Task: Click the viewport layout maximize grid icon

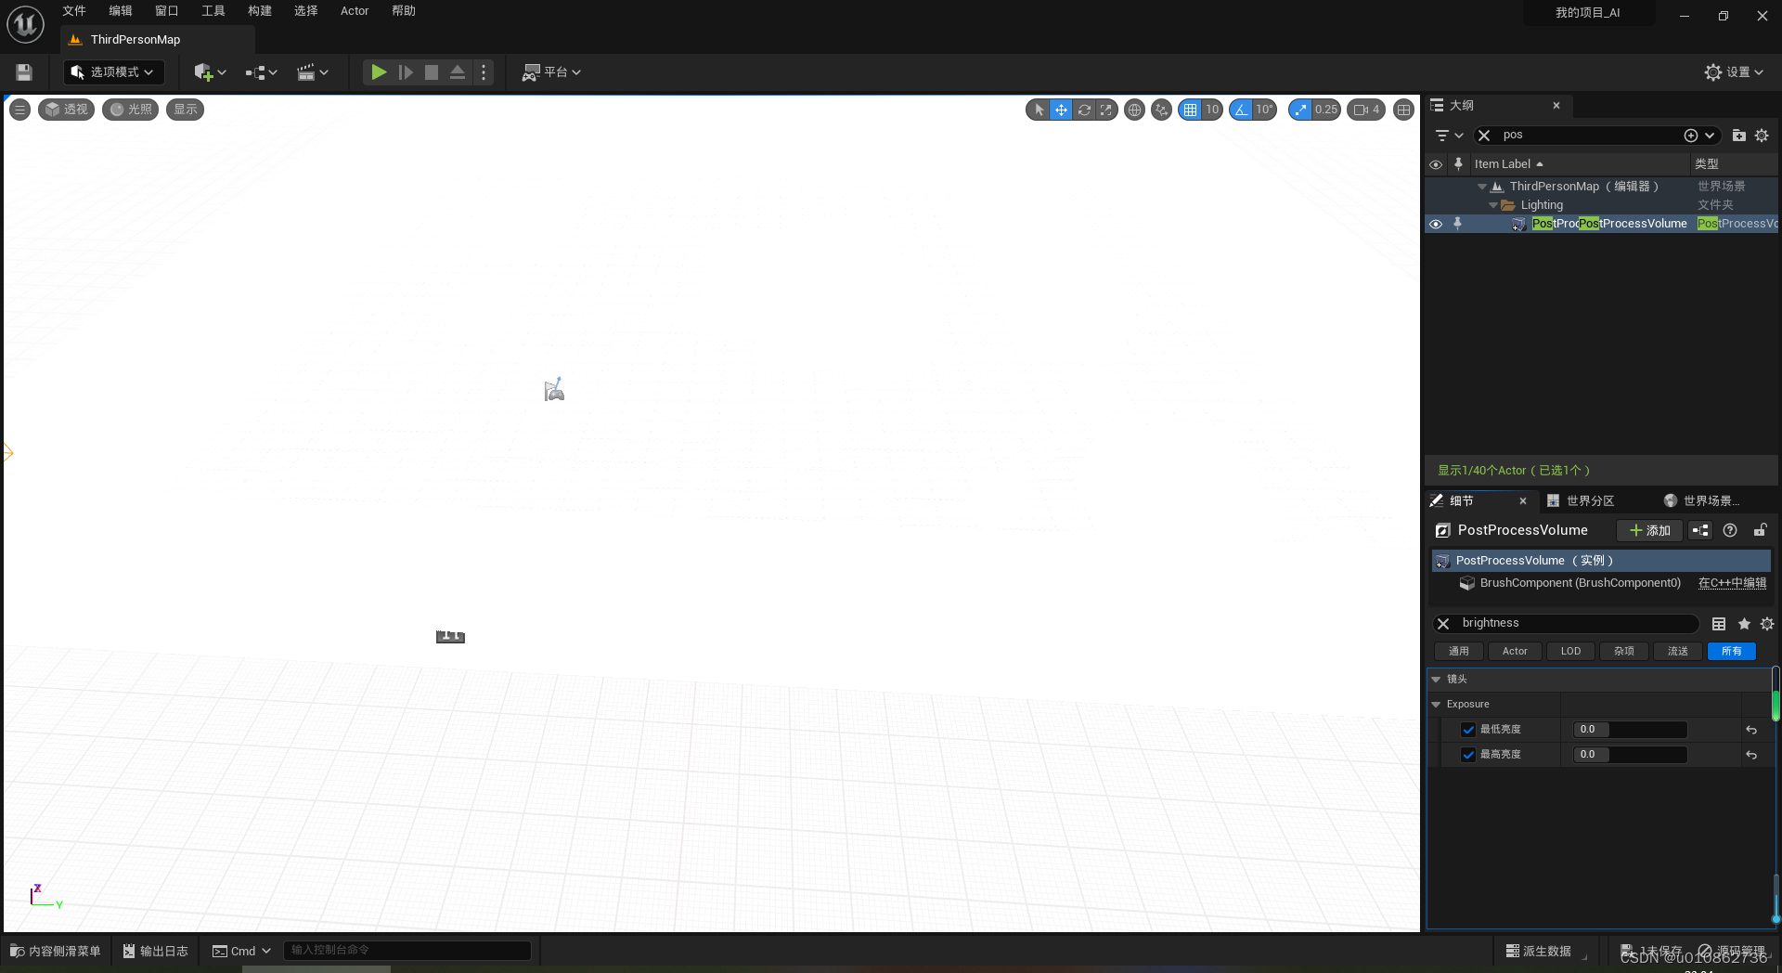Action: click(1403, 110)
